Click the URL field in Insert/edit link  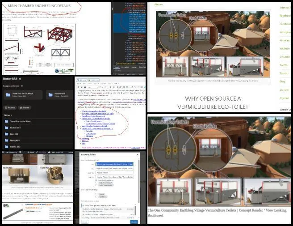click(x=114, y=164)
